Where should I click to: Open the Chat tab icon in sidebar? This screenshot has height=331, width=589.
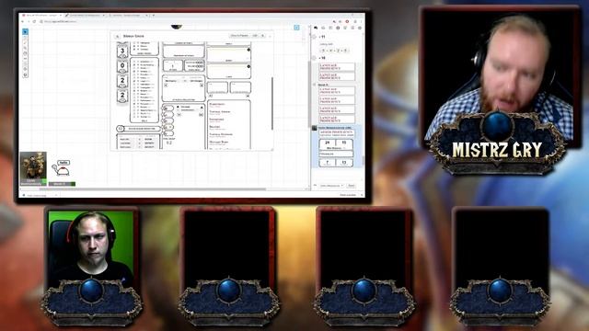(316, 28)
